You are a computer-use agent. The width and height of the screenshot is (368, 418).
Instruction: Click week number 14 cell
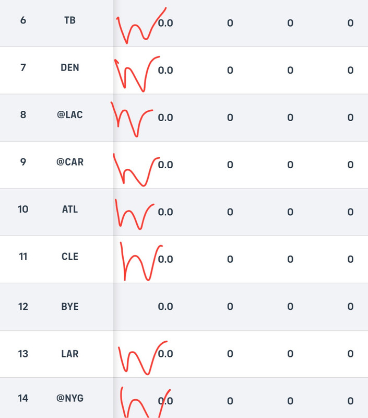click(23, 398)
